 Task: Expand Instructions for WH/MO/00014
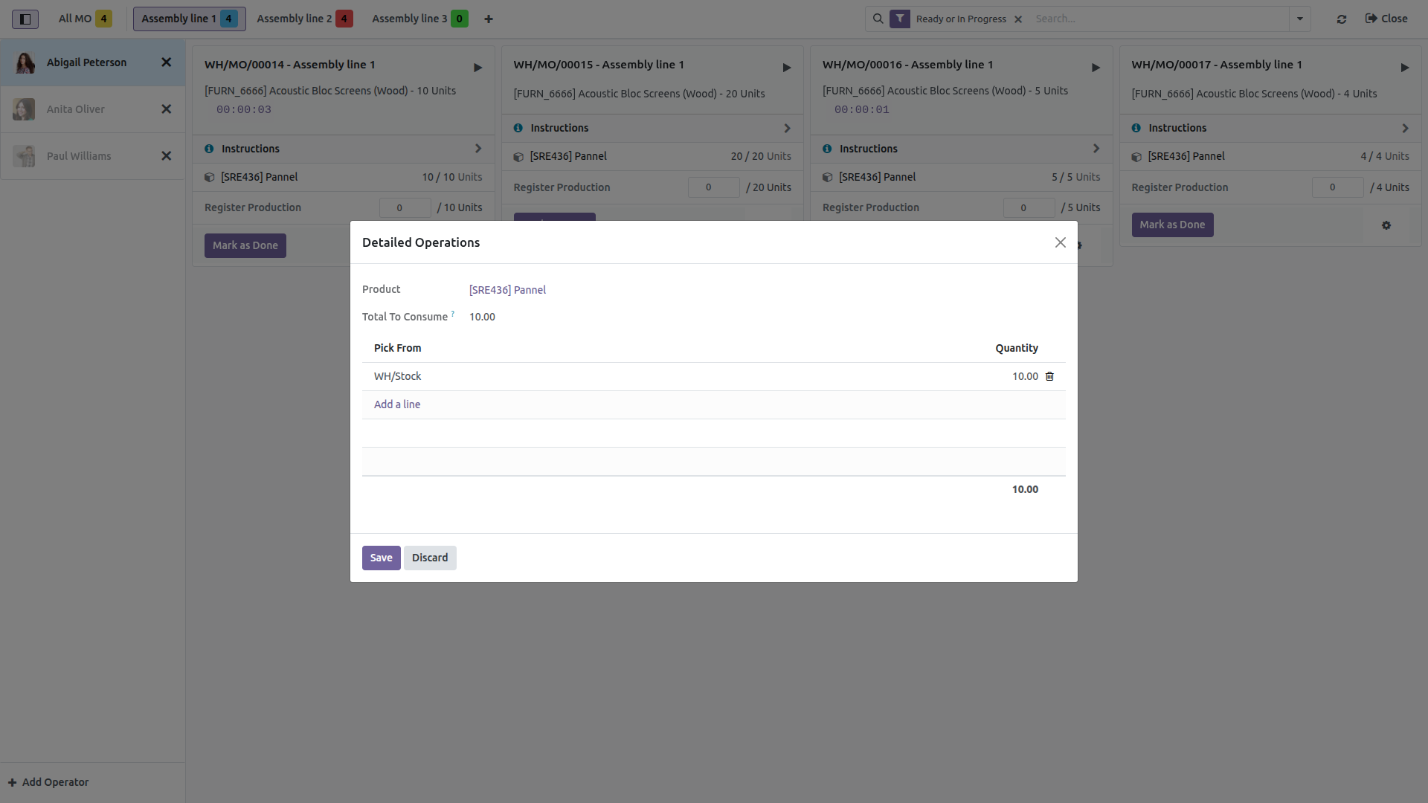[x=344, y=149]
